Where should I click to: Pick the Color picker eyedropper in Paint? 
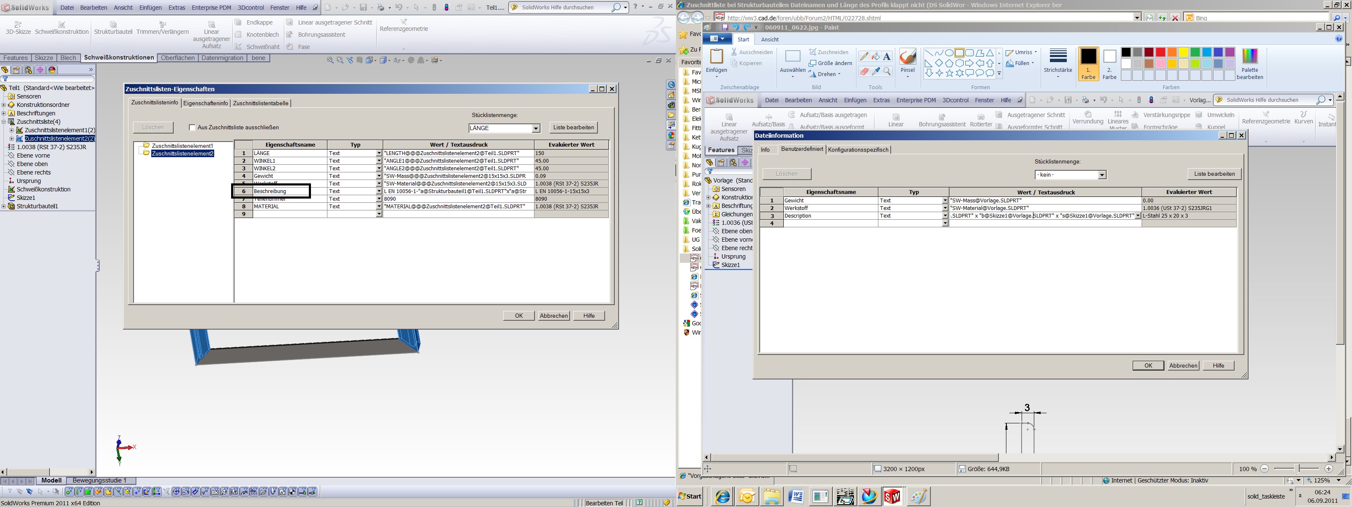click(875, 71)
